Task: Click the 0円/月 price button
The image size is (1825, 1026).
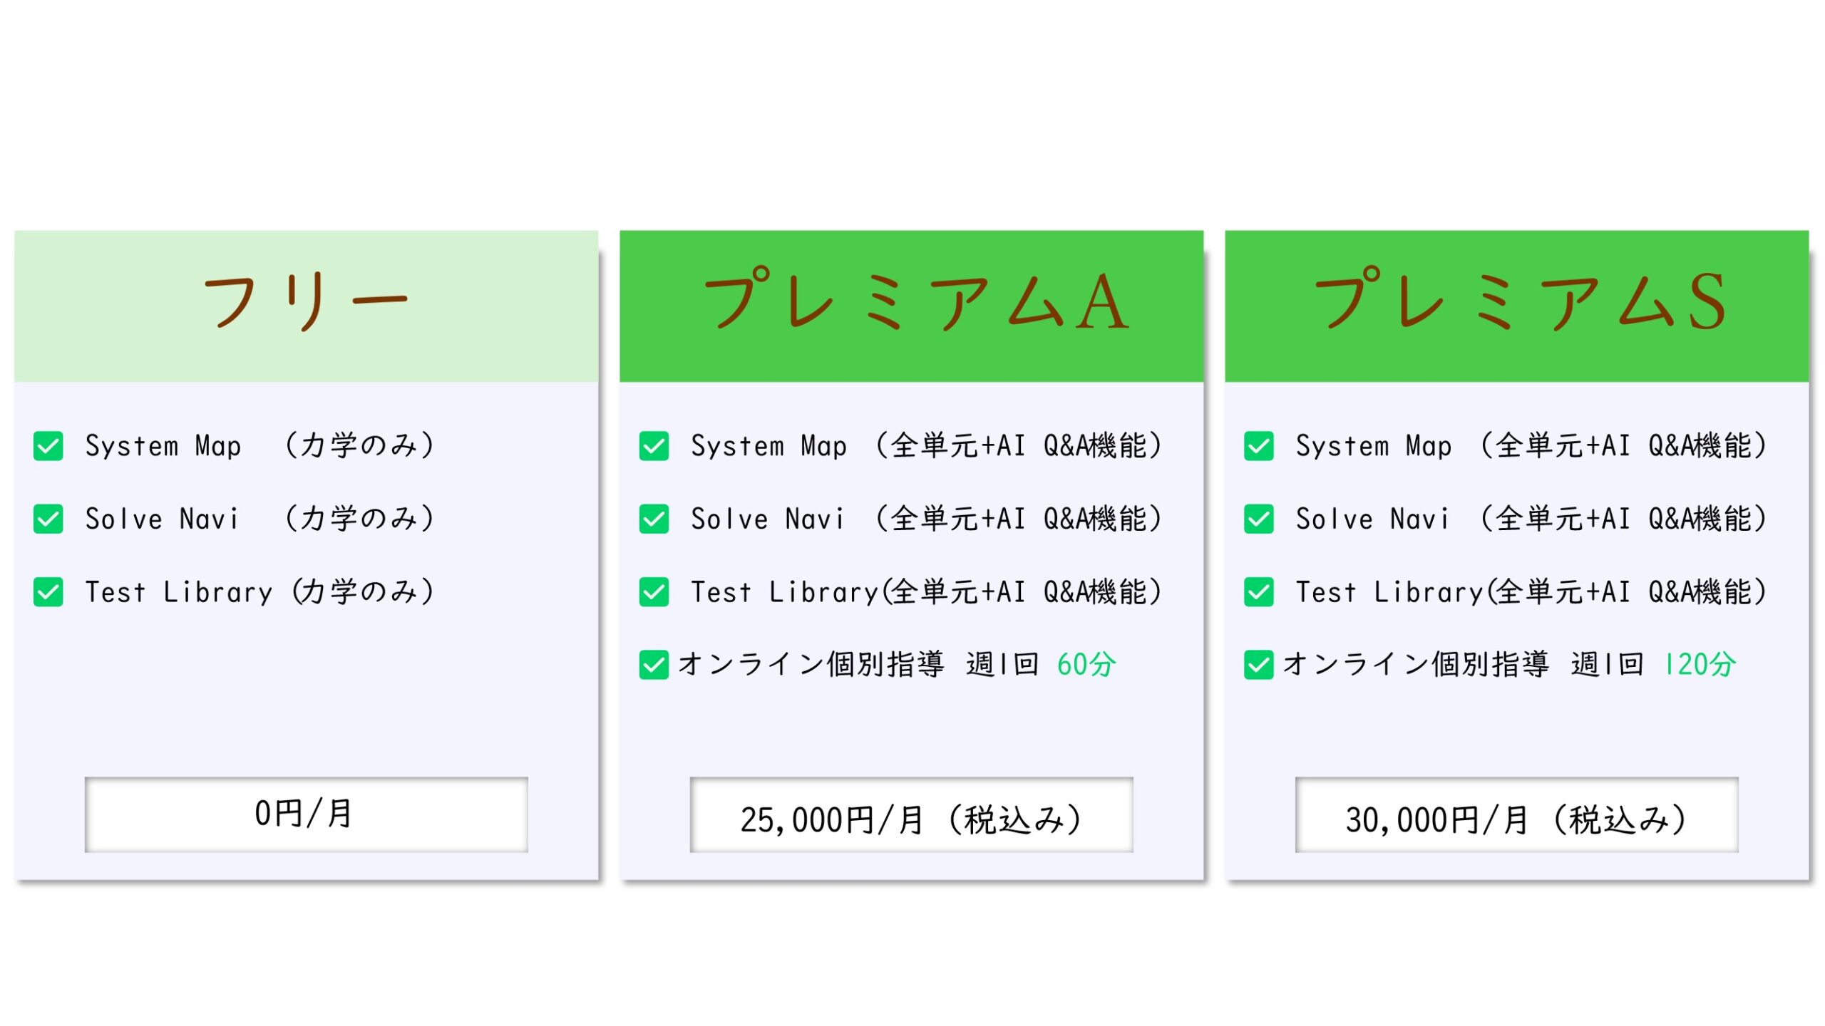Action: click(x=306, y=814)
